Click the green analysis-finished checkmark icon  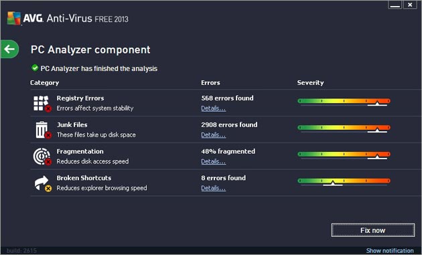click(35, 68)
